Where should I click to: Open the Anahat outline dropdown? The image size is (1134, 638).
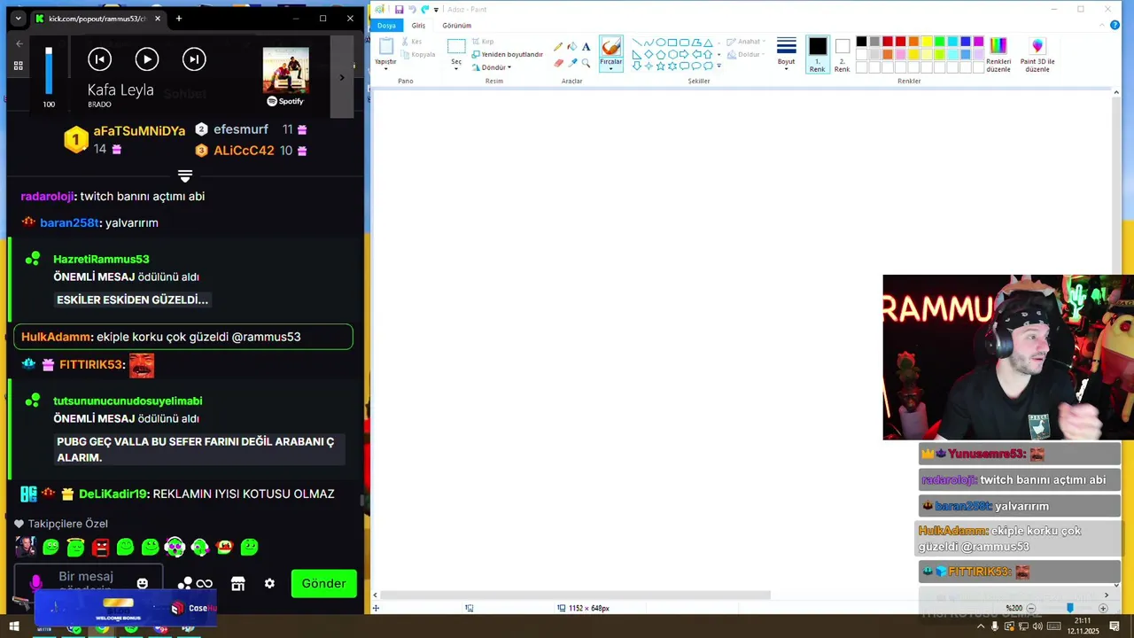[746, 42]
